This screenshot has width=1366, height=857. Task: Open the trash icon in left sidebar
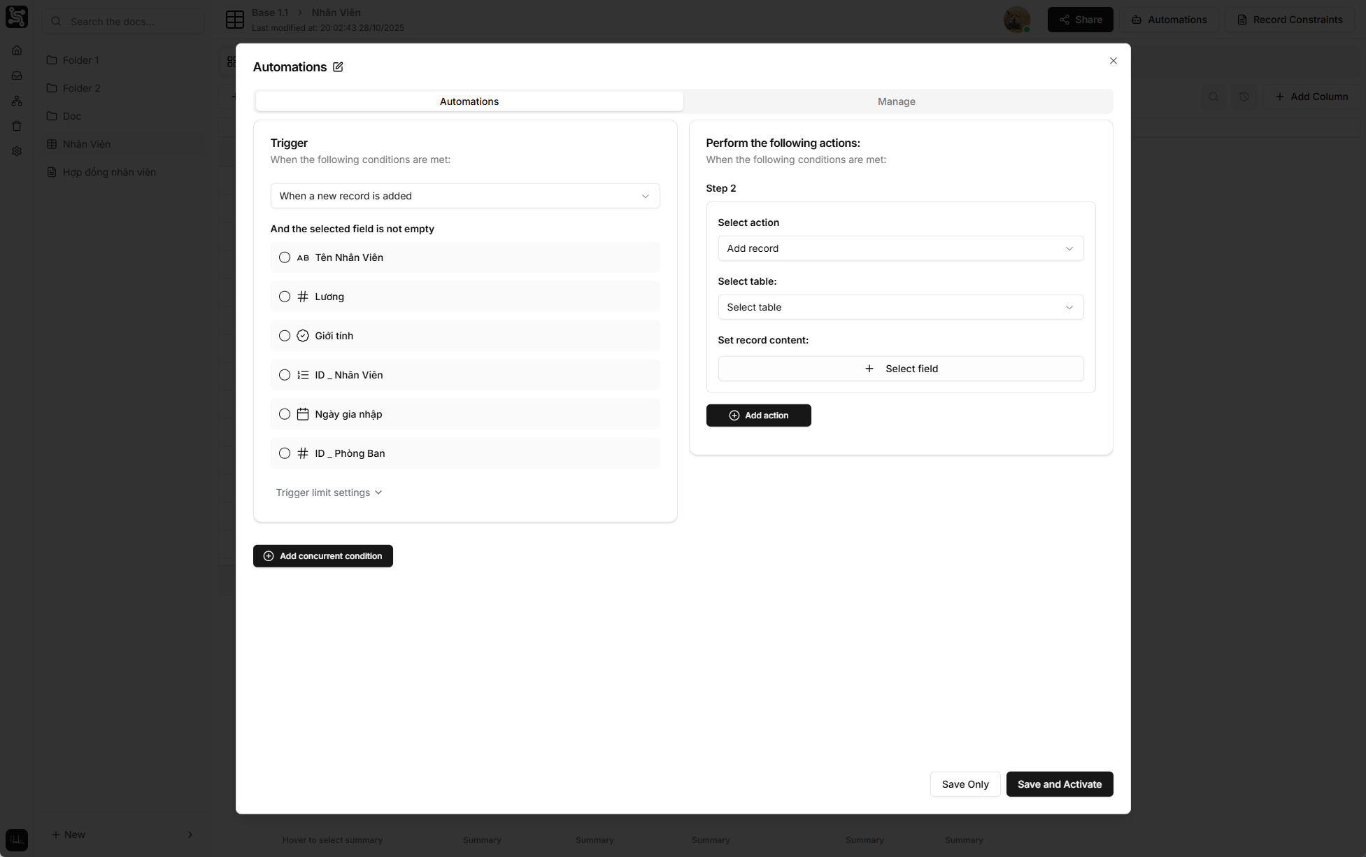coord(17,126)
